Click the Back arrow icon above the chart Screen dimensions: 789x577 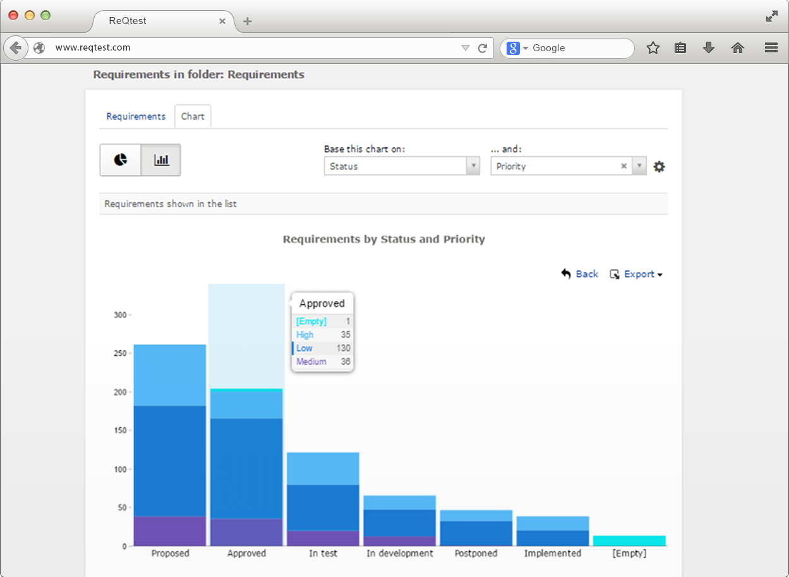565,273
